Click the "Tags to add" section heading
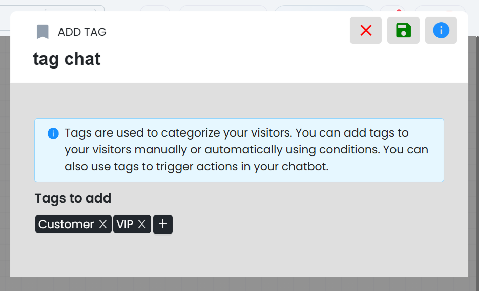The width and height of the screenshot is (479, 291). (x=73, y=198)
